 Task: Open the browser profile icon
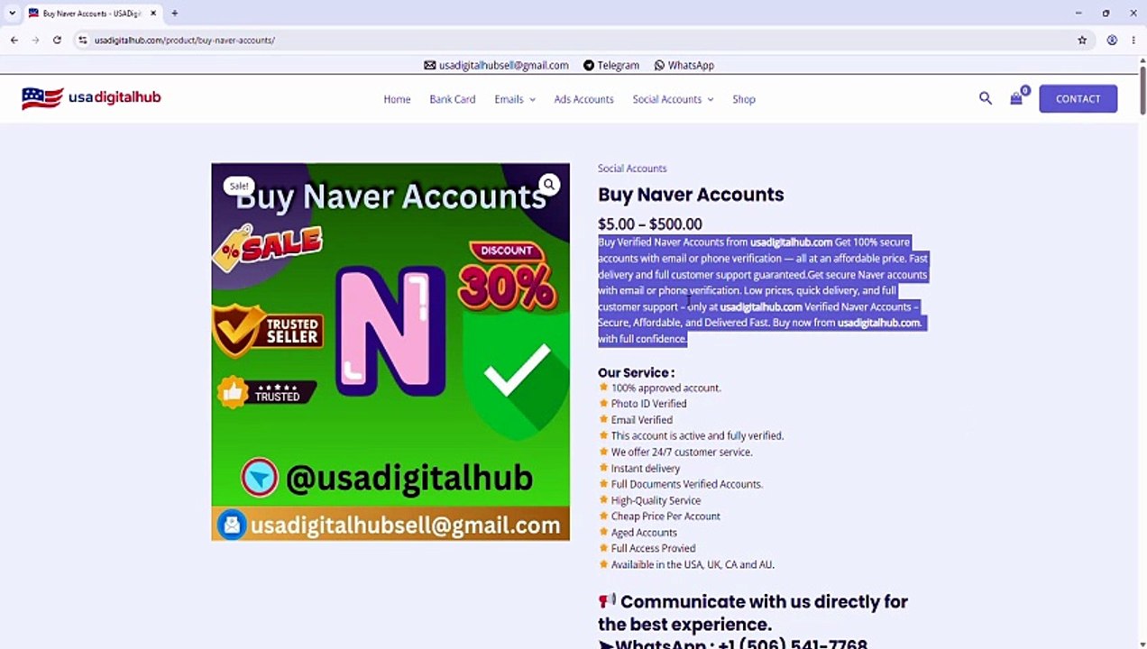[1112, 40]
